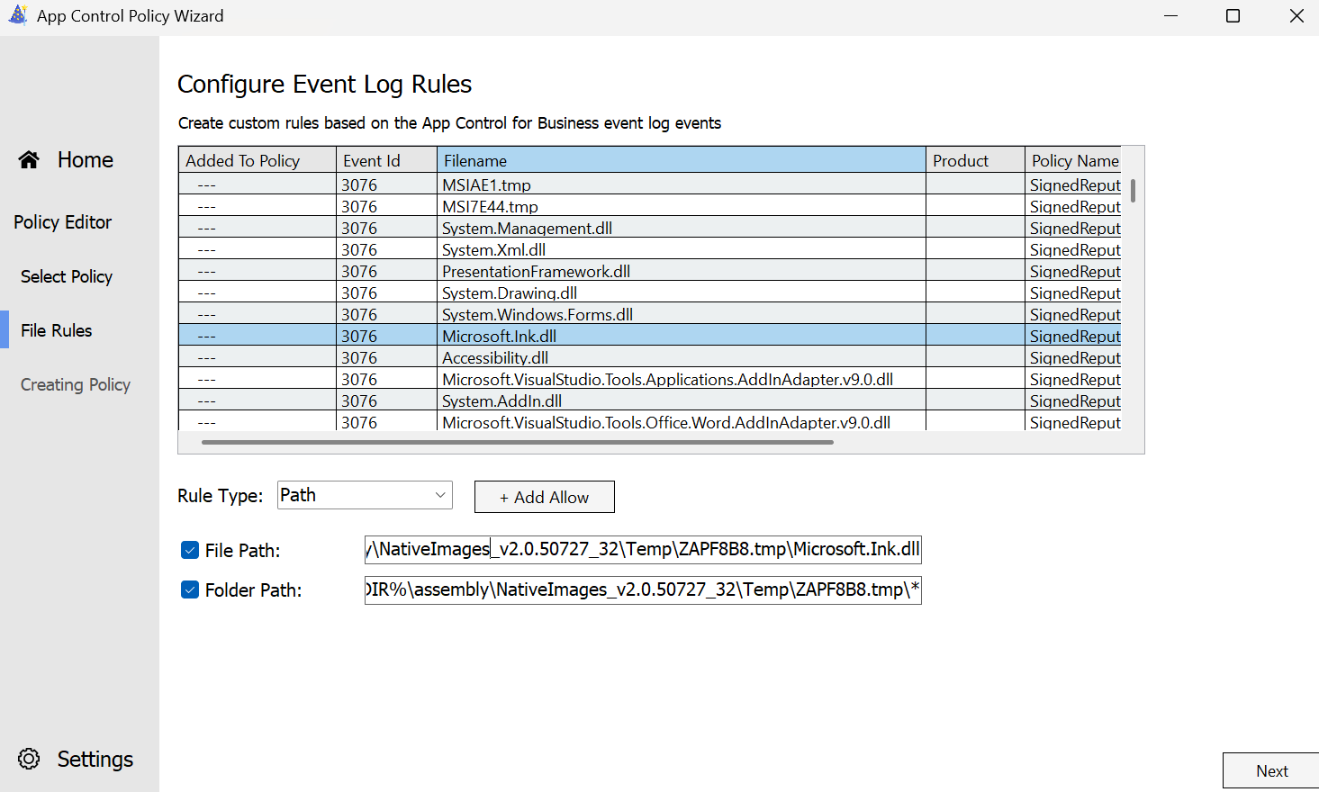Select the Tools.Applications.AddInAdapter.v9.0.dll row
The image size is (1319, 792).
650,379
